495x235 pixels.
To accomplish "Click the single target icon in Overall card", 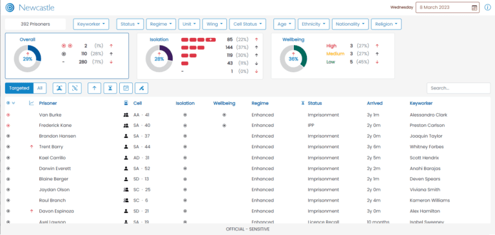I will 64,54.
